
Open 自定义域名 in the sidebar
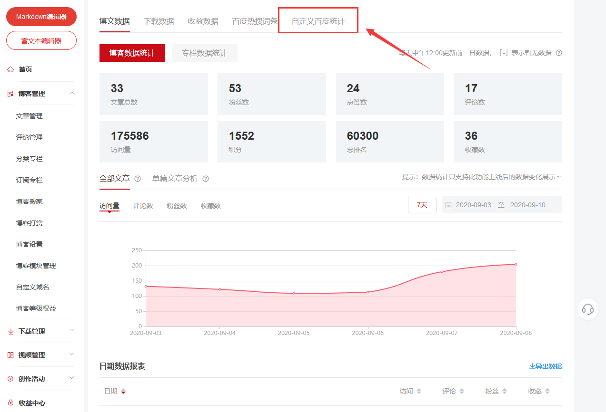[x=32, y=287]
